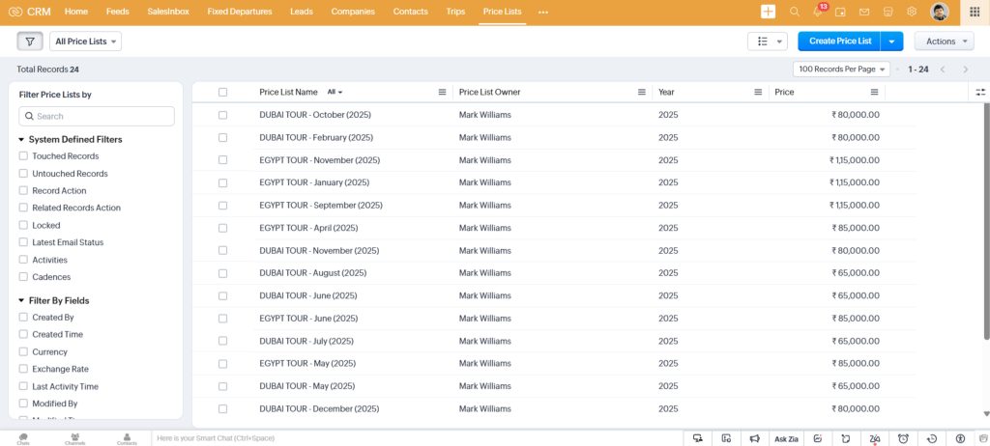This screenshot has height=446, width=990.
Task: Click the screen share presenter icon in bottom bar
Action: tap(698, 438)
